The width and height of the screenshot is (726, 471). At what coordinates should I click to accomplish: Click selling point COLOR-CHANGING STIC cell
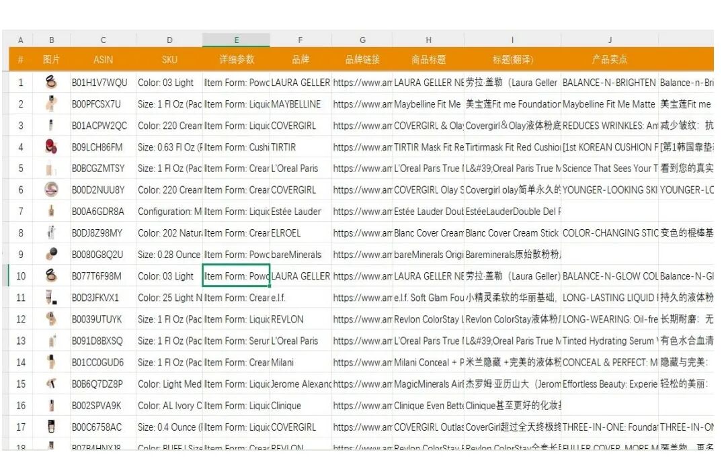610,233
